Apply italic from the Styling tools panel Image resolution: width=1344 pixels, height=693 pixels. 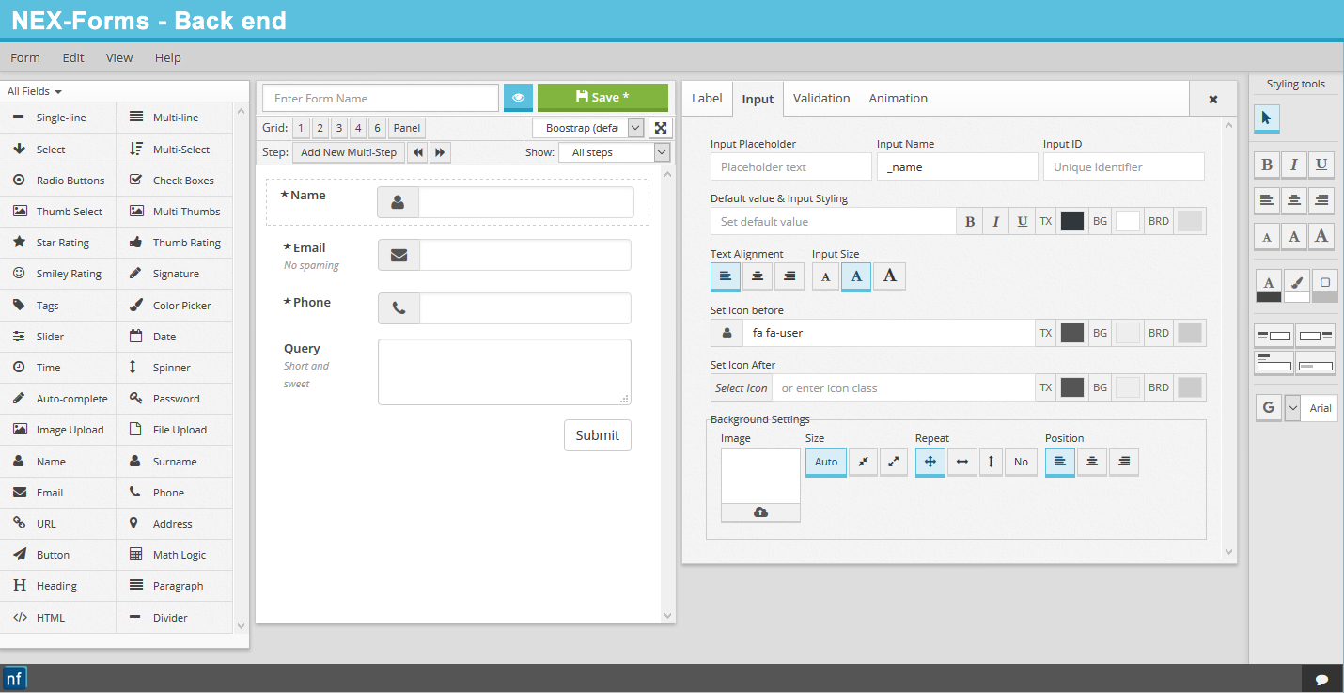pyautogui.click(x=1294, y=165)
